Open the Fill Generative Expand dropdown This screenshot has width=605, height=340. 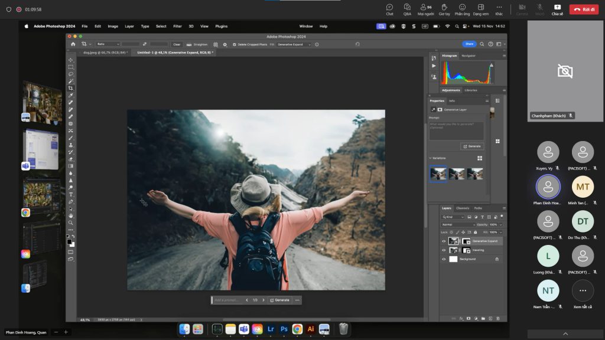294,45
